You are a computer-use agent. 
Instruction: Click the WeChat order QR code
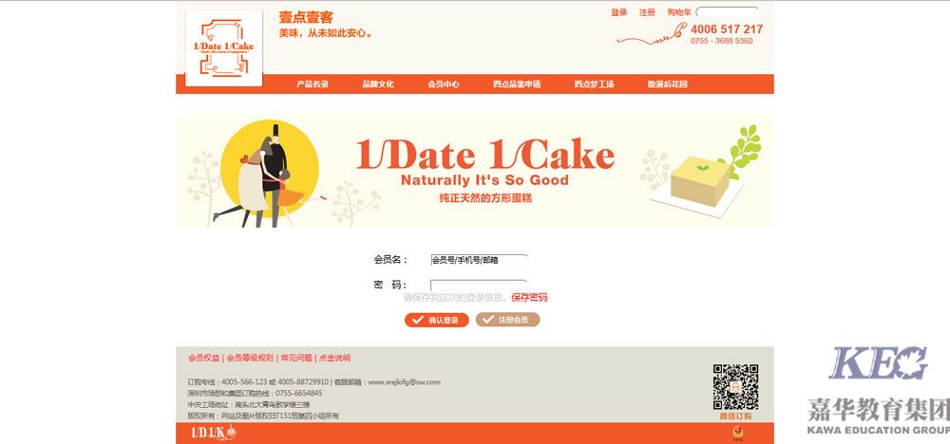735,386
